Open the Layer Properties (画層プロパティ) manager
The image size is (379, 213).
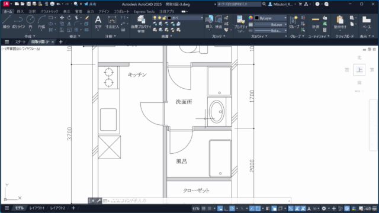coord(141,24)
